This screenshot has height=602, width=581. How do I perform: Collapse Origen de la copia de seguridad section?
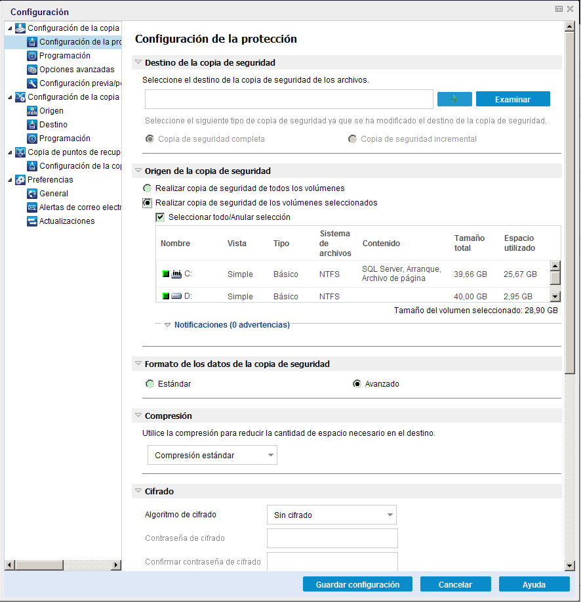(x=138, y=171)
